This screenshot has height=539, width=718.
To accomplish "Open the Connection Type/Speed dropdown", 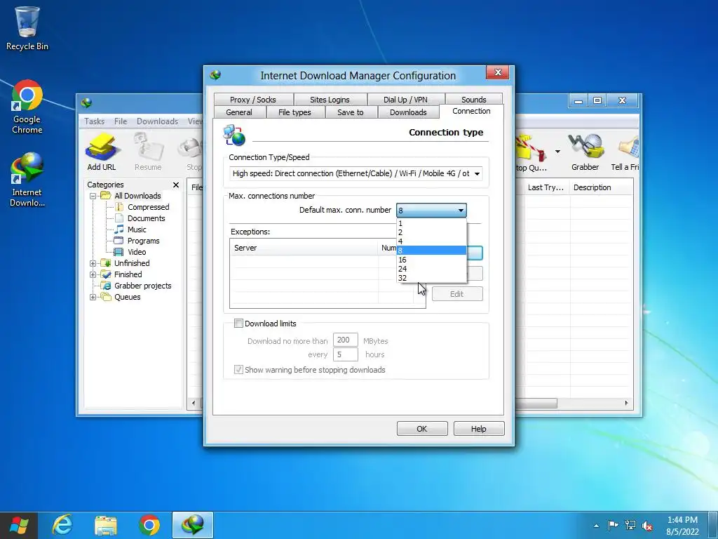I will coord(355,174).
